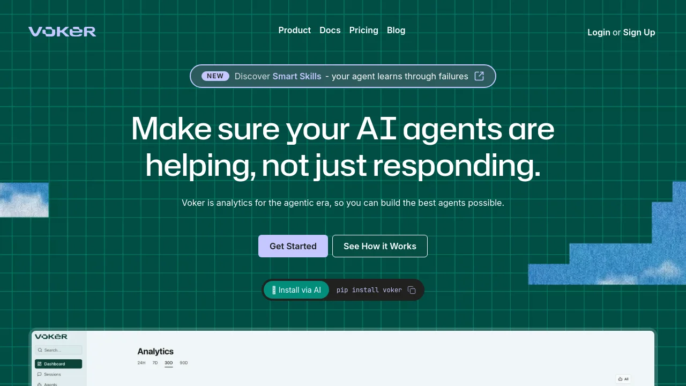Click the Voker logo in header
Image resolution: width=686 pixels, height=386 pixels.
[x=62, y=32]
